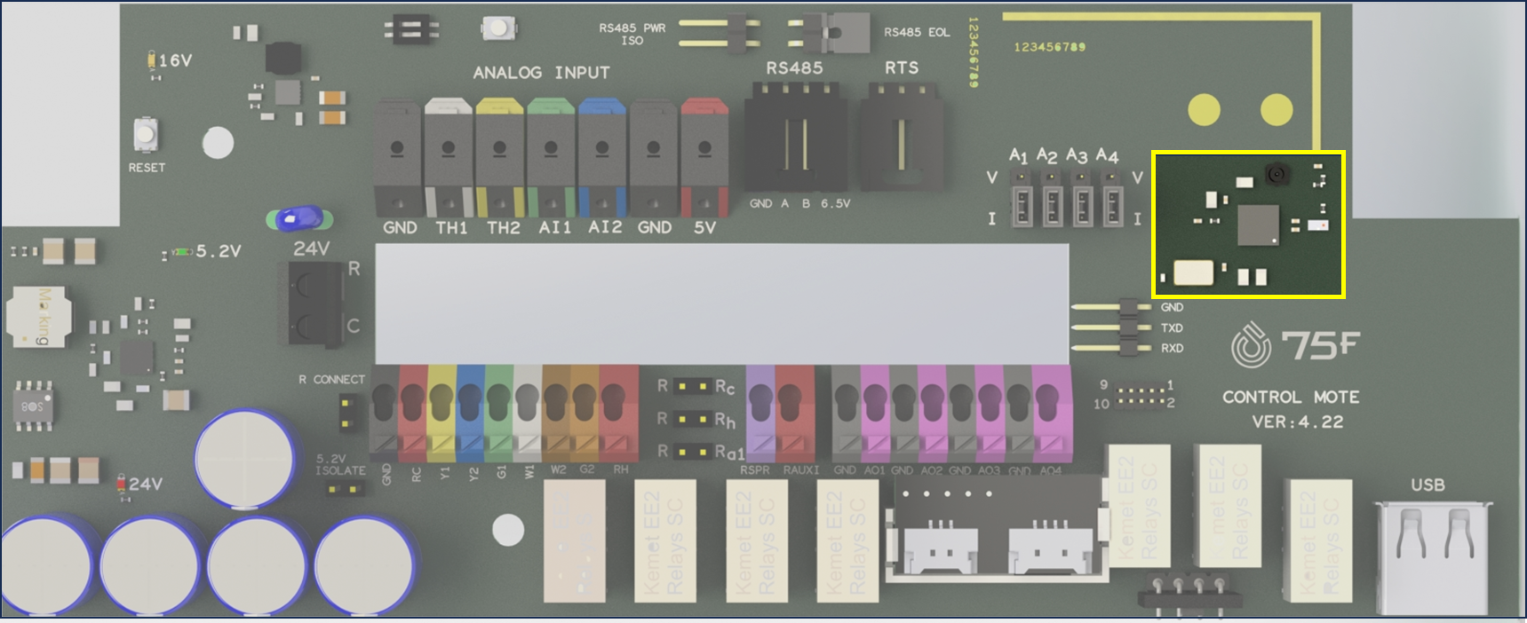Click the R CONNECT label
The width and height of the screenshot is (1527, 623).
(331, 379)
